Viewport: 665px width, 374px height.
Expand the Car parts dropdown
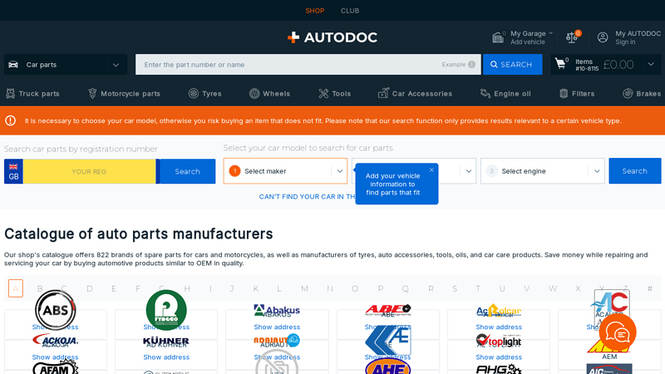pyautogui.click(x=66, y=65)
